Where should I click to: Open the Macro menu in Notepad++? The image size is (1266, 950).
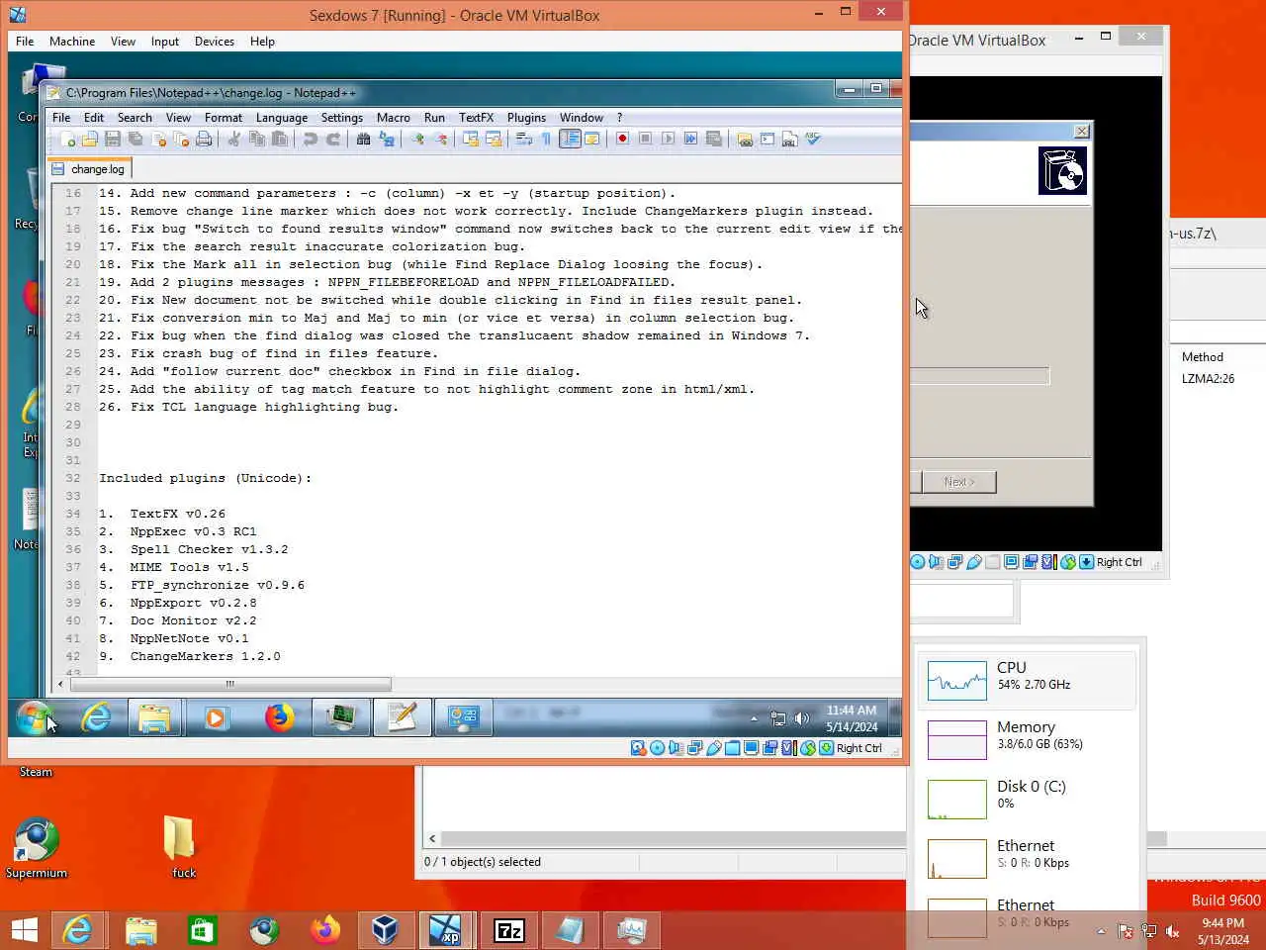[394, 118]
